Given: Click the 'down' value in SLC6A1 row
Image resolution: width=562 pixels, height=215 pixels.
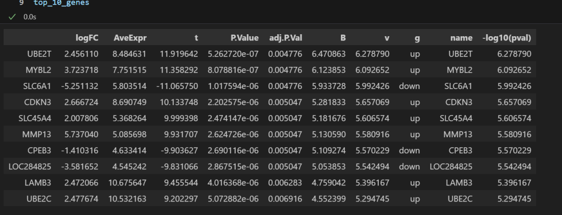Looking at the screenshot, I should pos(410,86).
